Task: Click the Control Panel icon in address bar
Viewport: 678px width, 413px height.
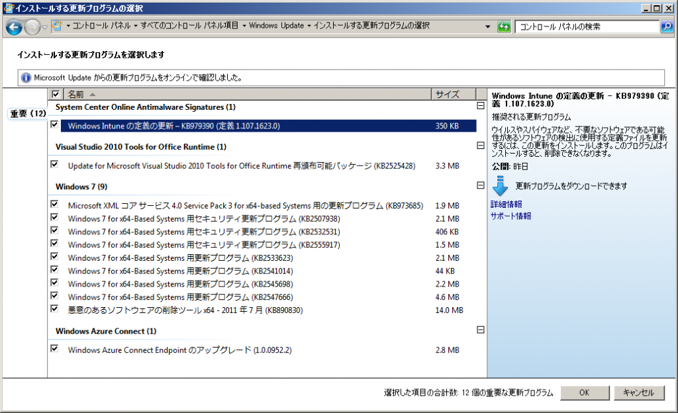Action: (58, 26)
